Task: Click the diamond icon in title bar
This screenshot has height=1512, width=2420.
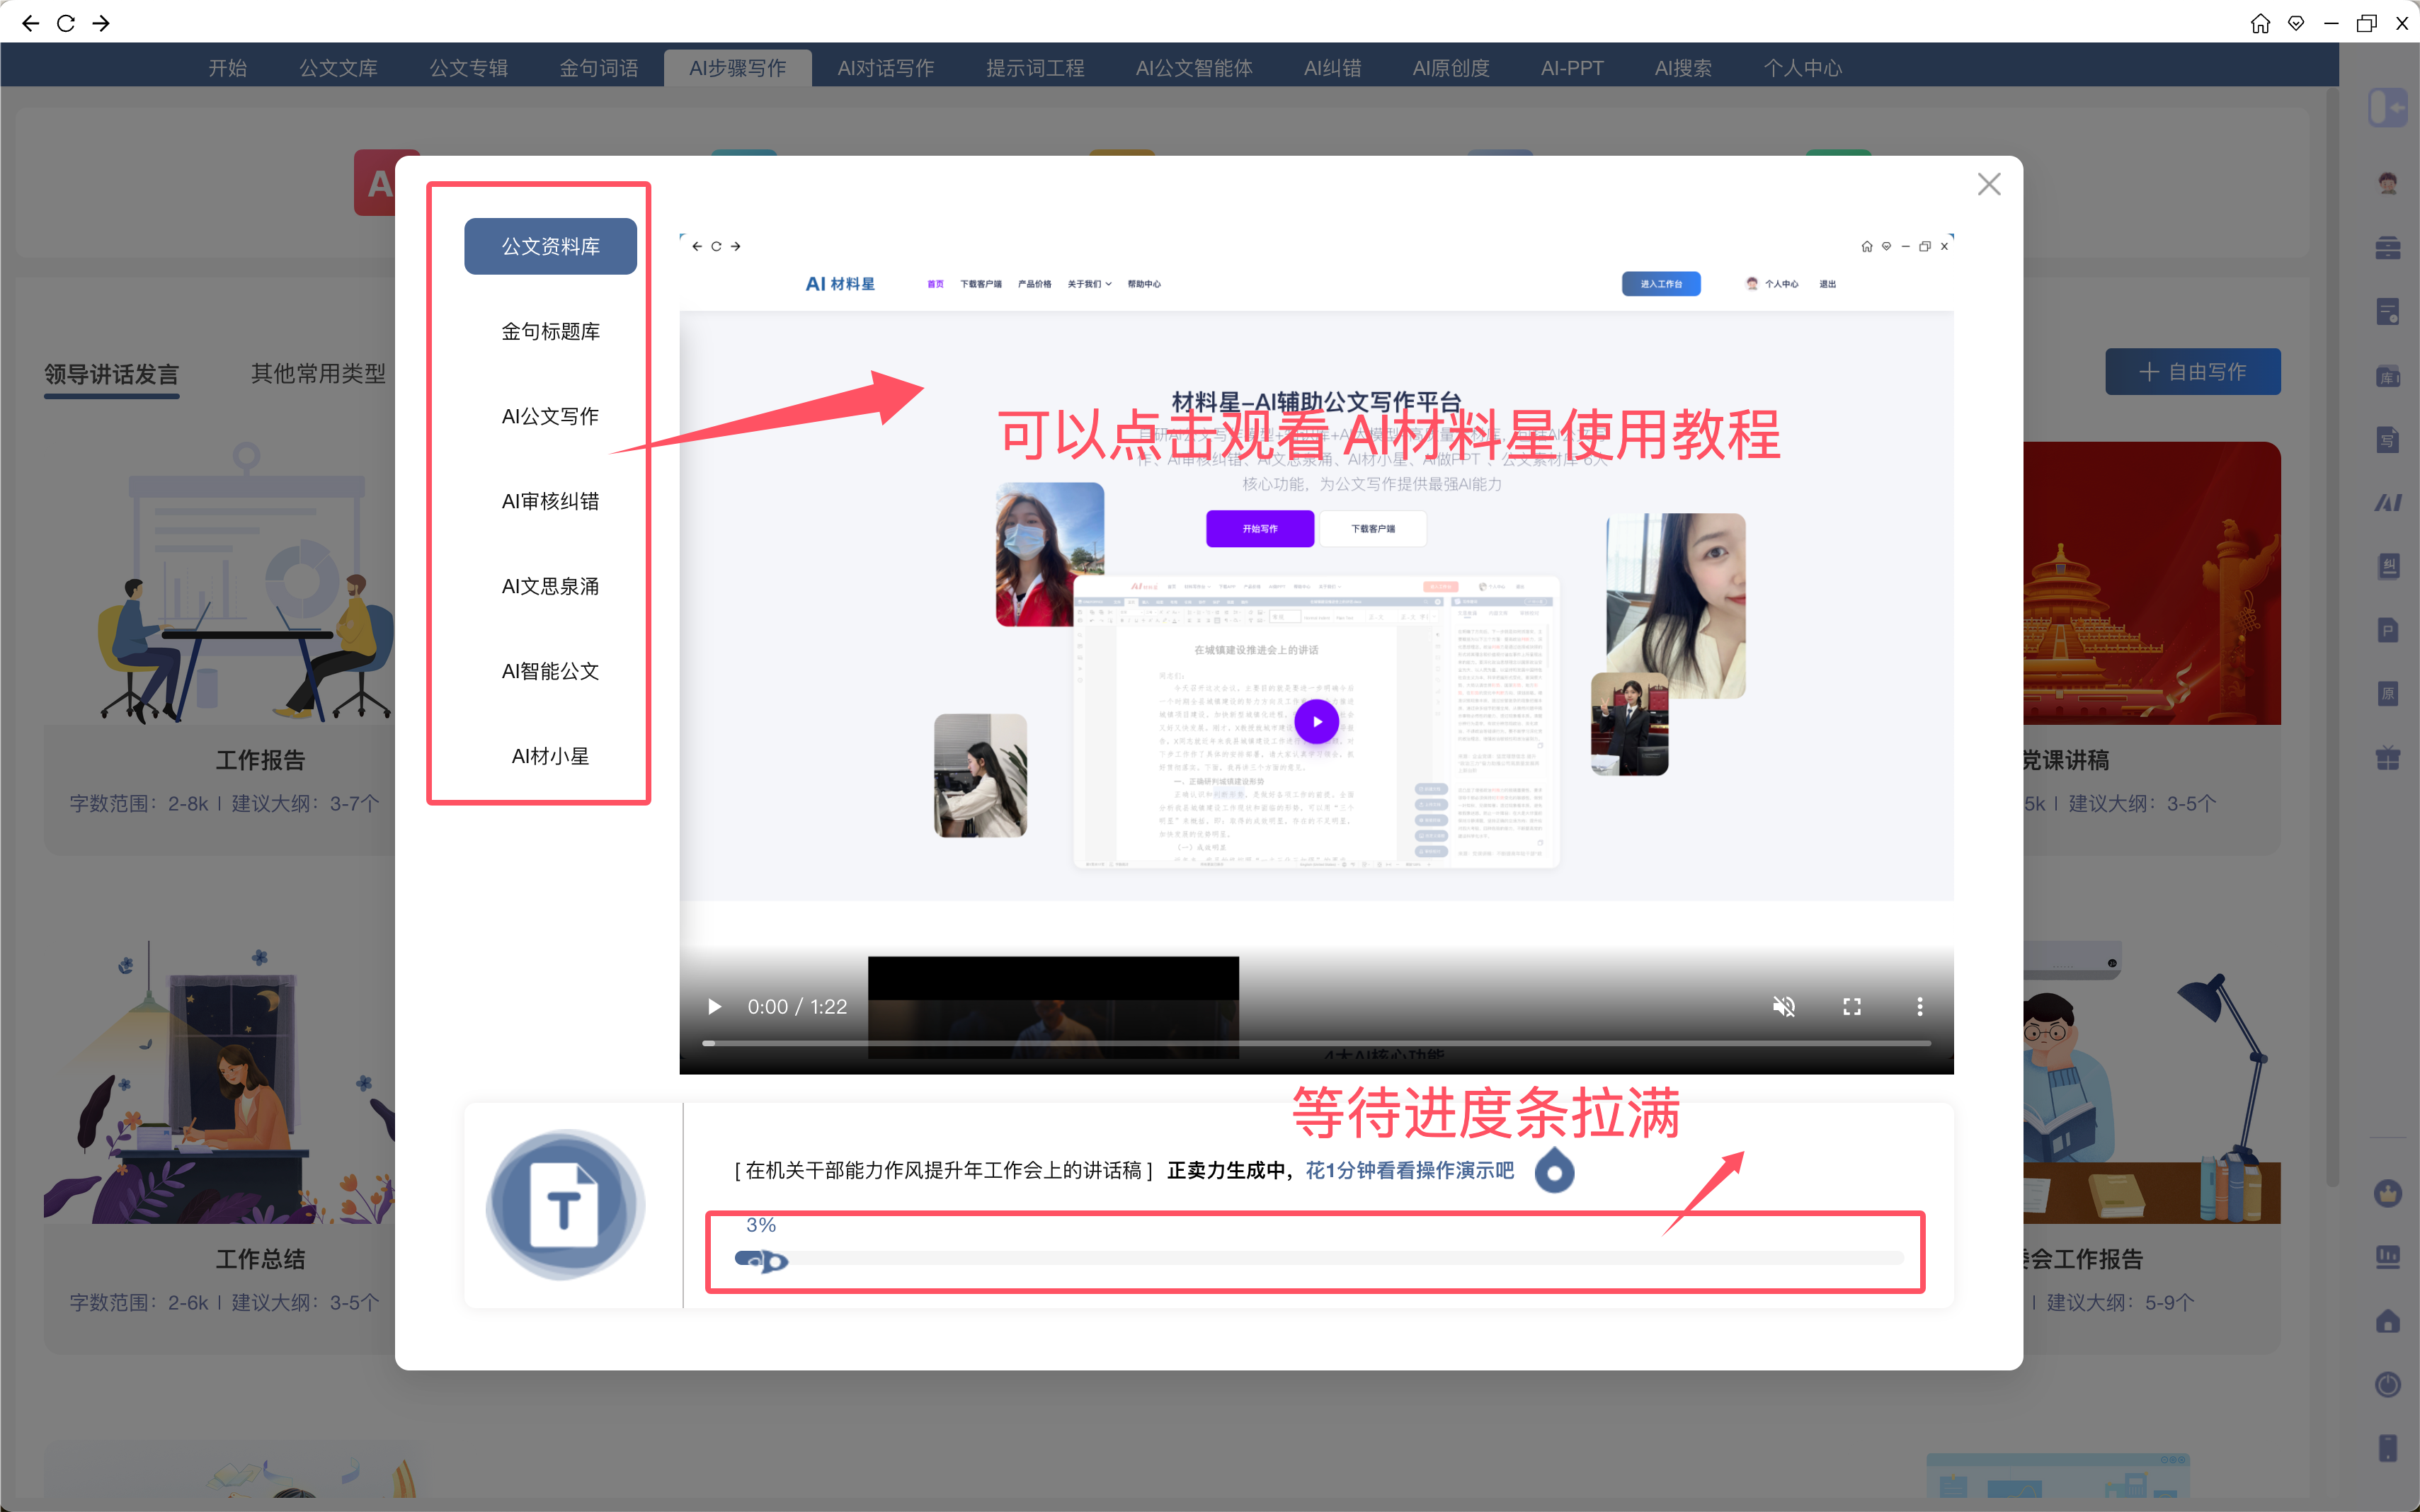Action: pyautogui.click(x=2296, y=23)
